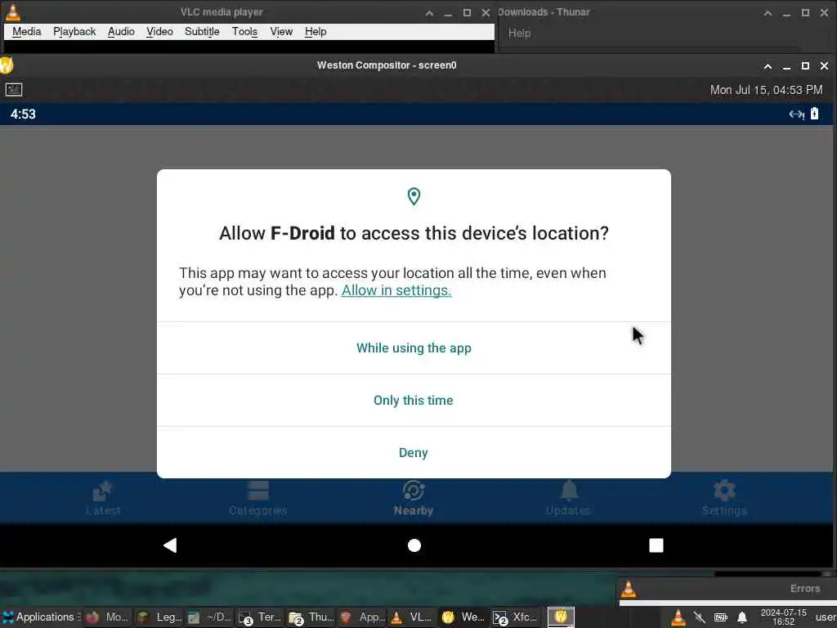837x628 pixels.
Task: Switch to 'Leg...' taskbar window
Action: coord(159,617)
